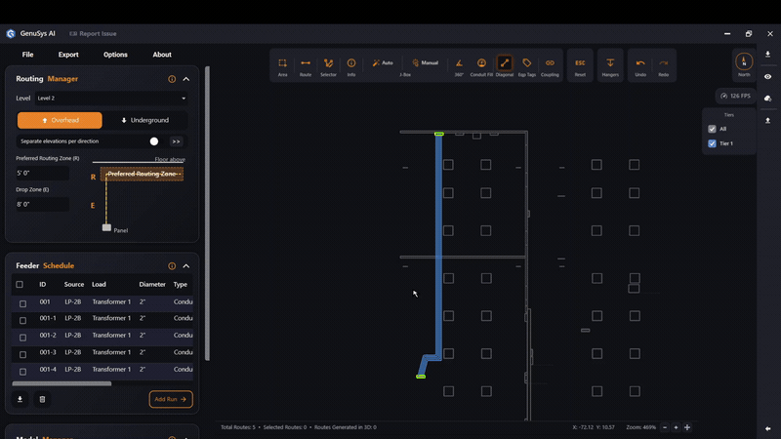The image size is (781, 439).
Task: Expand elevations options with >> button
Action: click(176, 141)
